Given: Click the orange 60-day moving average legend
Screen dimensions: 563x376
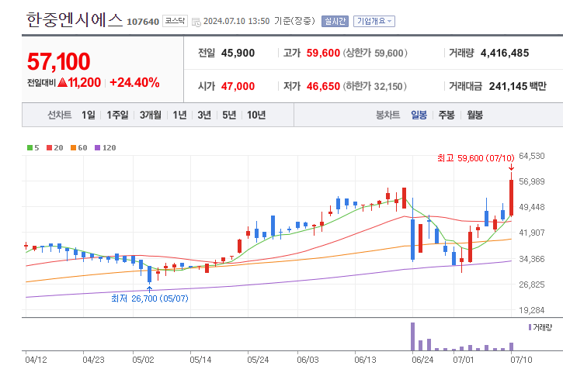Looking at the screenshot, I should pyautogui.click(x=78, y=147).
